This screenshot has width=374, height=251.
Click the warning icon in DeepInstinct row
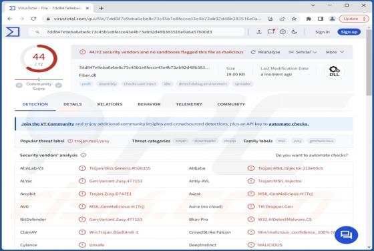point(251,245)
